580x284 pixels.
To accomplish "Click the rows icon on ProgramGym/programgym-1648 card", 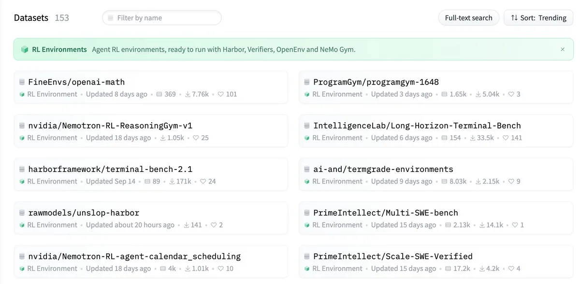I will 444,94.
